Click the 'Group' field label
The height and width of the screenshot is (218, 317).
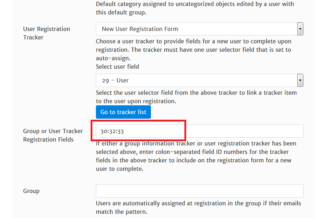click(x=31, y=191)
